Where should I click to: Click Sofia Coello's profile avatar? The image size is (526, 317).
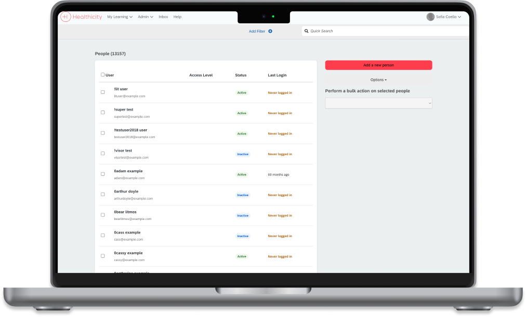[430, 17]
